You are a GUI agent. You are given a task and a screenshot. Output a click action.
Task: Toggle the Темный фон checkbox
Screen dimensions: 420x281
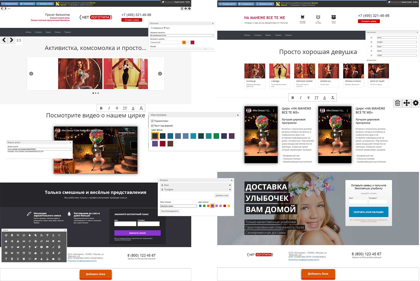pos(367,60)
